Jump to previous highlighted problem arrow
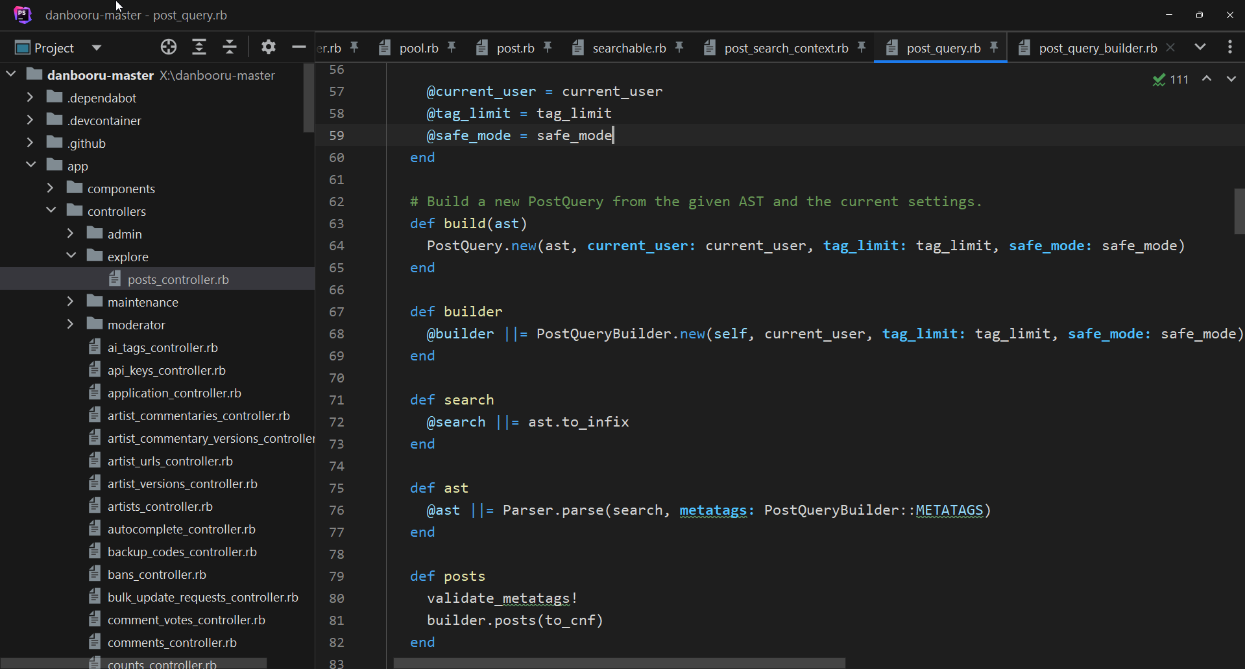Image resolution: width=1245 pixels, height=669 pixels. click(x=1207, y=79)
